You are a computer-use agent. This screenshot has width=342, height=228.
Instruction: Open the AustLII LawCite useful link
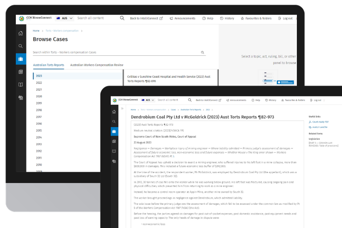click(x=319, y=127)
